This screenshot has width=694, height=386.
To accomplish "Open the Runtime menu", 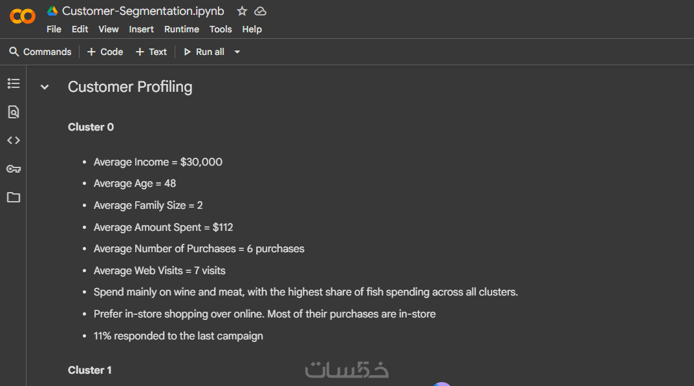I will (x=182, y=29).
